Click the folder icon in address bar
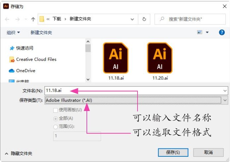The height and width of the screenshot is (163, 230). [x=42, y=19]
